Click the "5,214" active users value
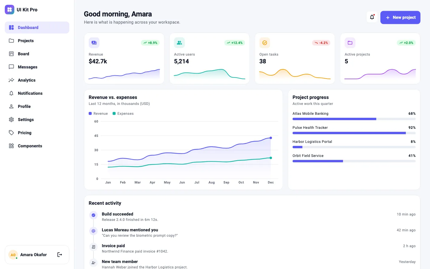 pyautogui.click(x=182, y=61)
